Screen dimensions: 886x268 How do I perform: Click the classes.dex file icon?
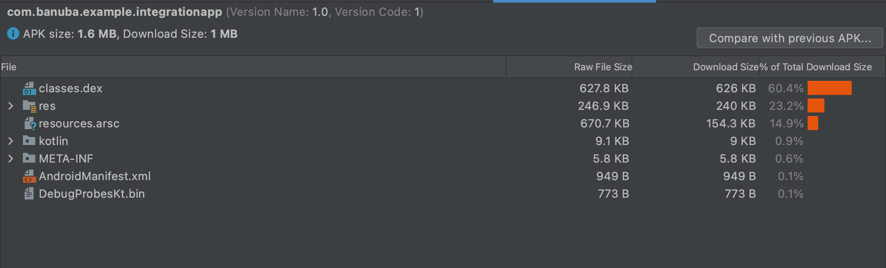click(29, 88)
